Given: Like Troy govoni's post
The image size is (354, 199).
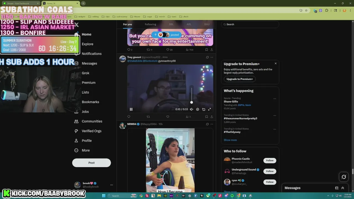Looking at the screenshot, I should (168, 117).
